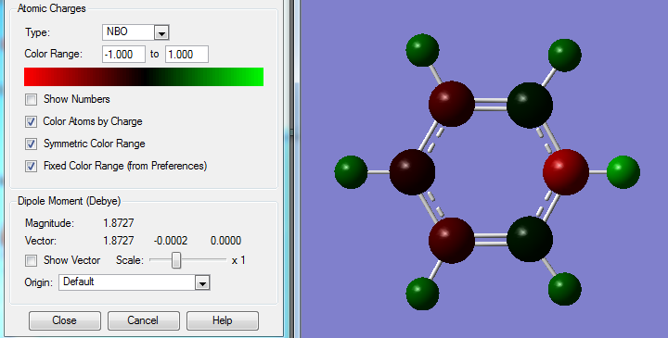Toggle Symmetric Color Range checkbox

32,144
